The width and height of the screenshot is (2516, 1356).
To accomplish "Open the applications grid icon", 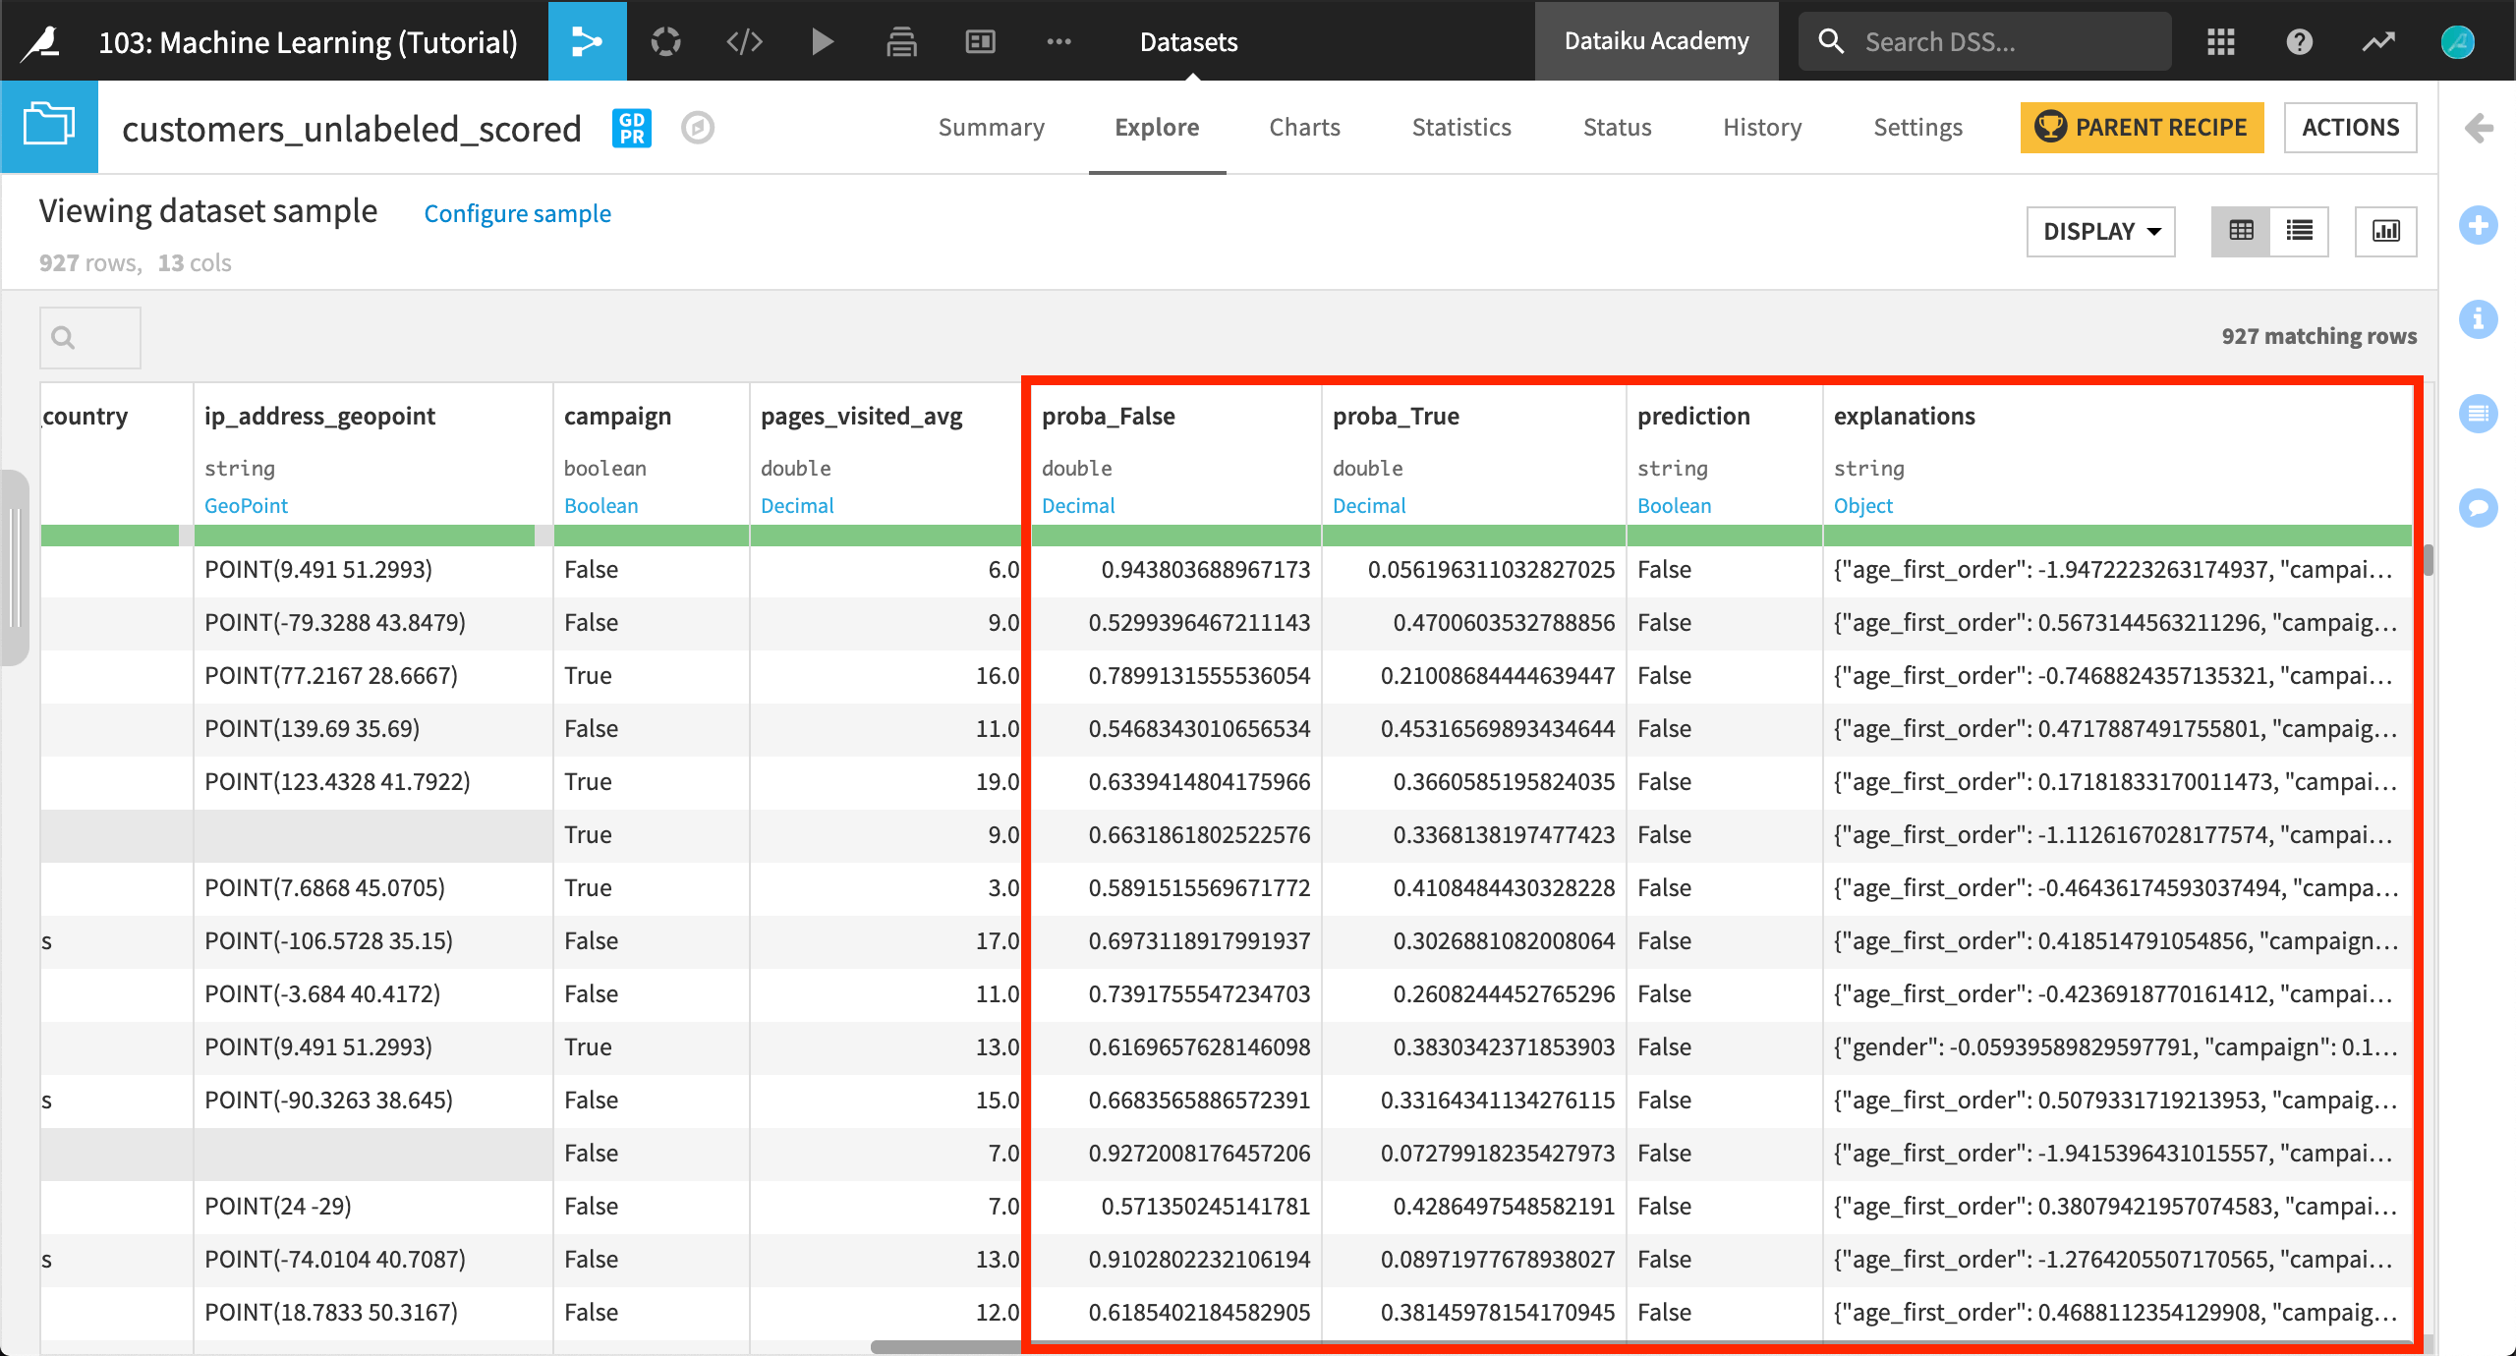I will click(x=2221, y=41).
